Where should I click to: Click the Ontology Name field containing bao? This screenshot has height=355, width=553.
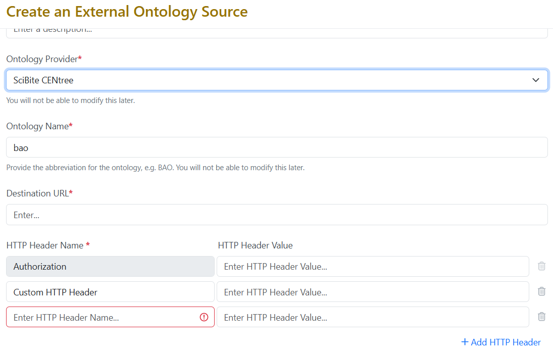(x=277, y=147)
